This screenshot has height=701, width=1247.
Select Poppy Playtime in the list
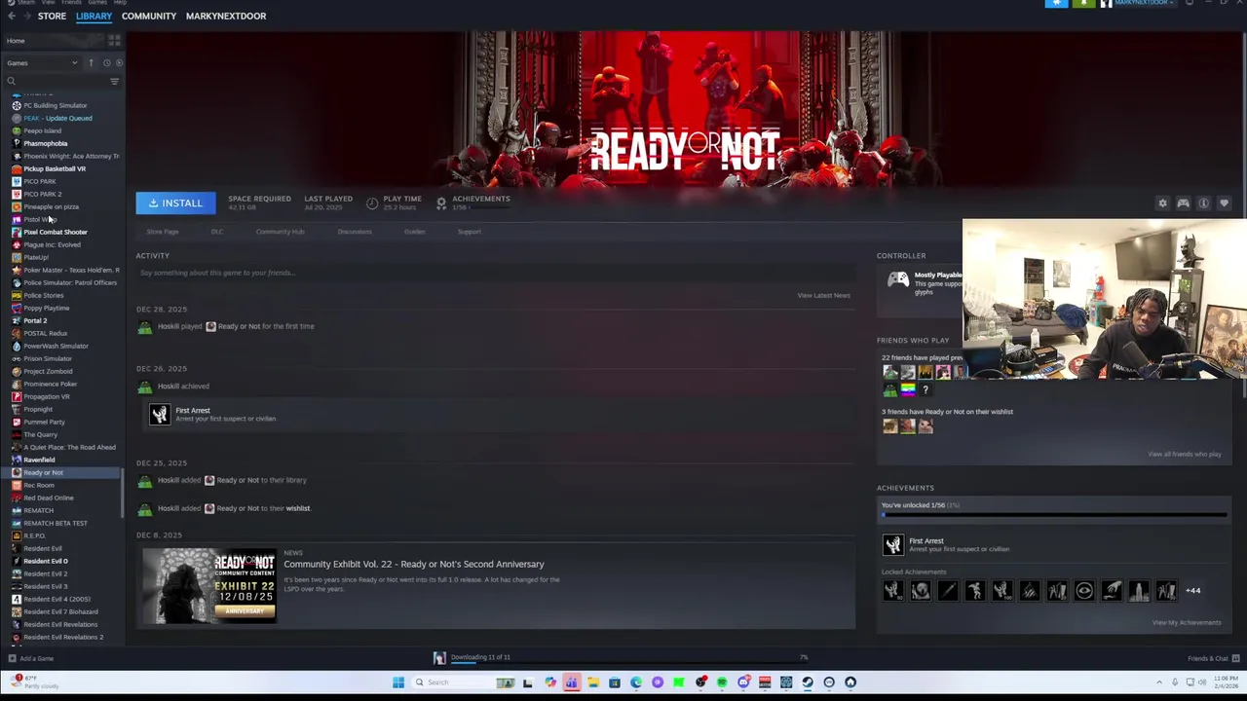click(x=46, y=308)
